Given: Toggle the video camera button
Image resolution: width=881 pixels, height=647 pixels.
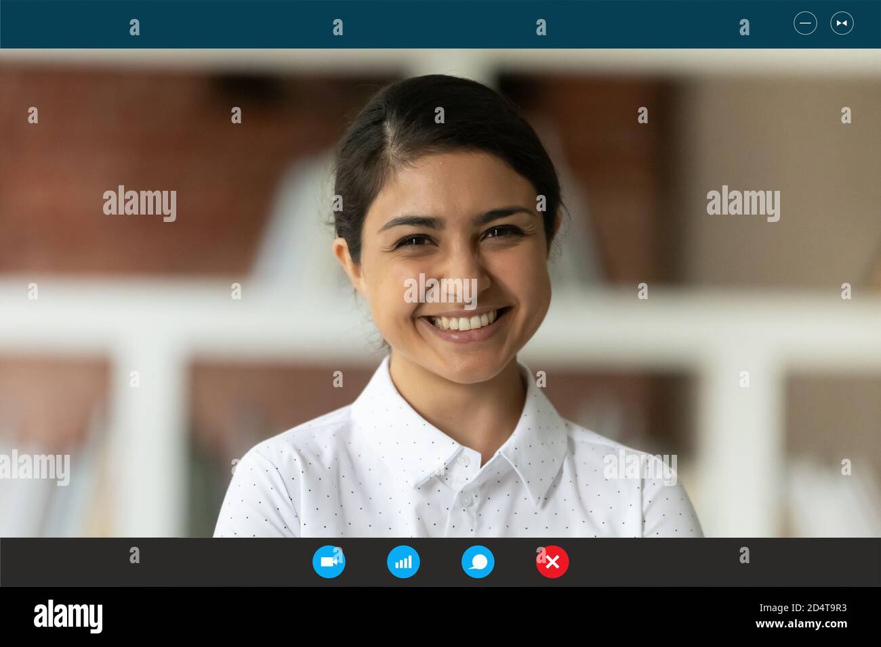Looking at the screenshot, I should click(x=329, y=562).
